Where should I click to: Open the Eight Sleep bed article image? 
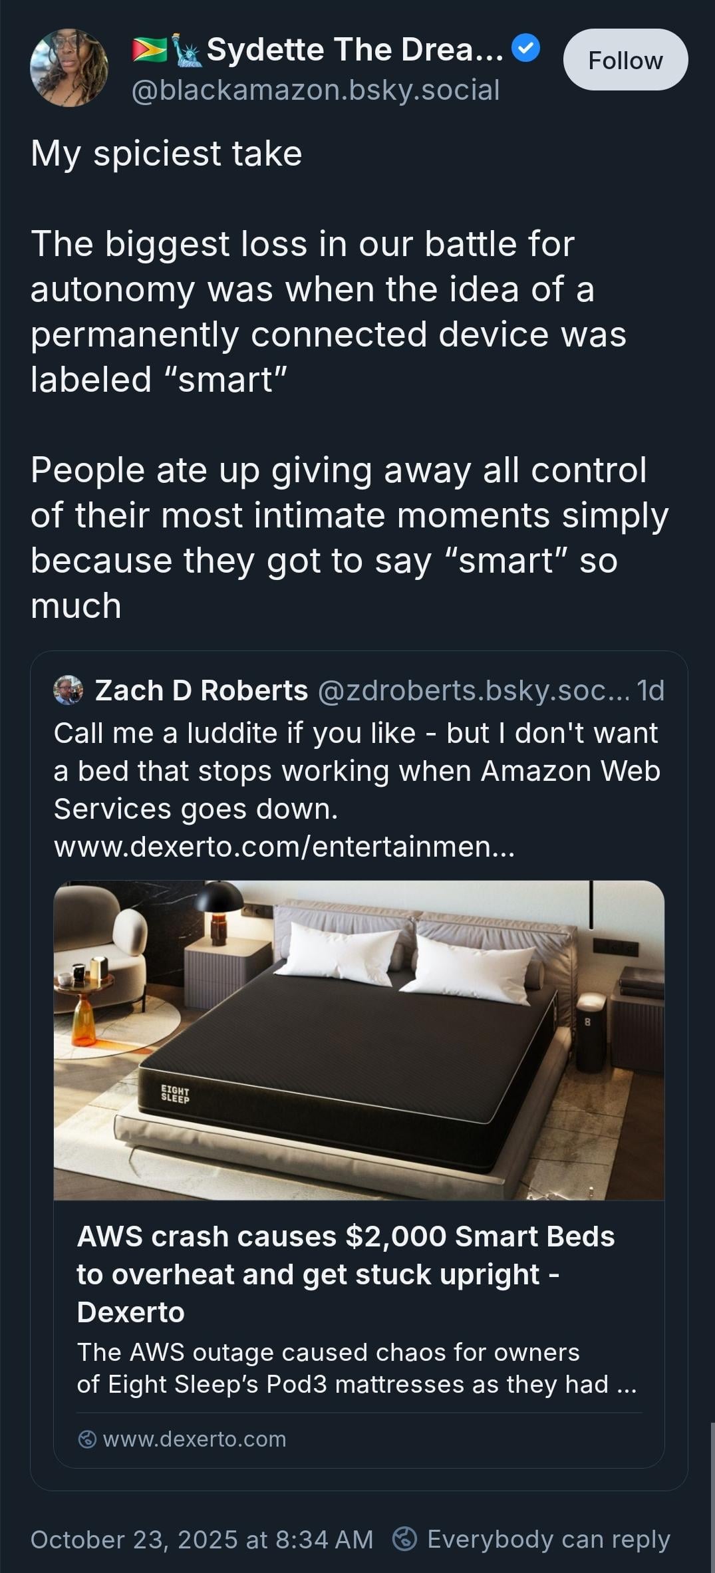pyautogui.click(x=359, y=1040)
